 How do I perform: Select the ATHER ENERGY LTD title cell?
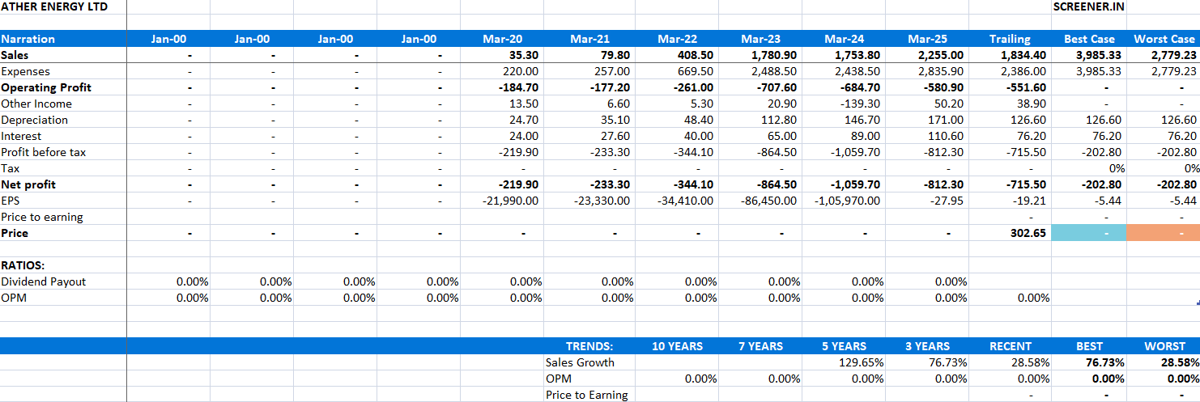(53, 6)
